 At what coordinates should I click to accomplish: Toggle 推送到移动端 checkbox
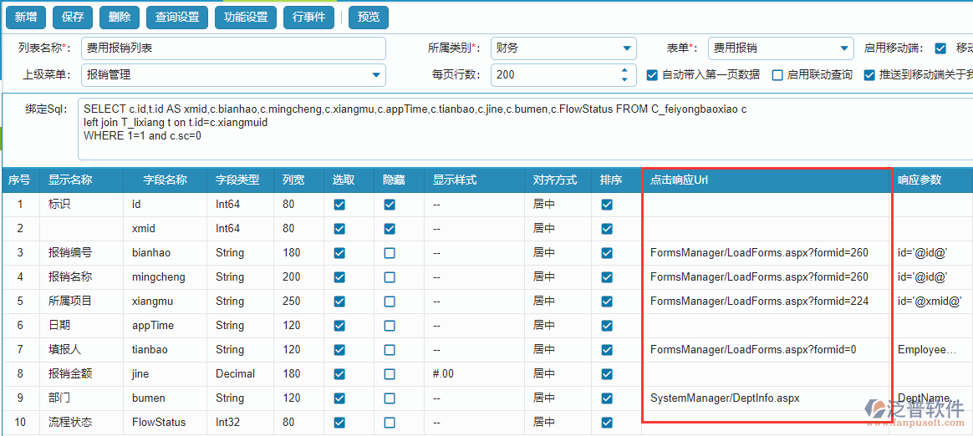869,75
